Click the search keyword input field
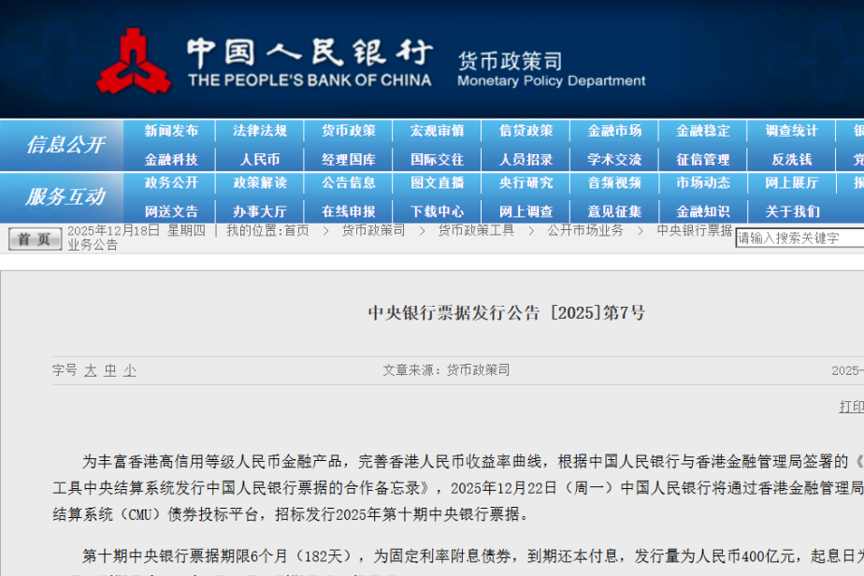This screenshot has height=576, width=864. click(799, 238)
